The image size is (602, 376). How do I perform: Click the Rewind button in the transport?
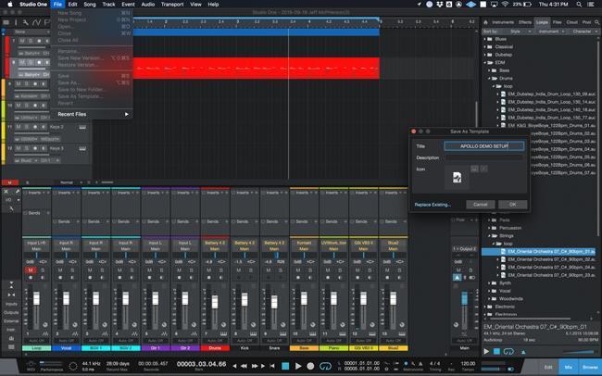pos(244,366)
